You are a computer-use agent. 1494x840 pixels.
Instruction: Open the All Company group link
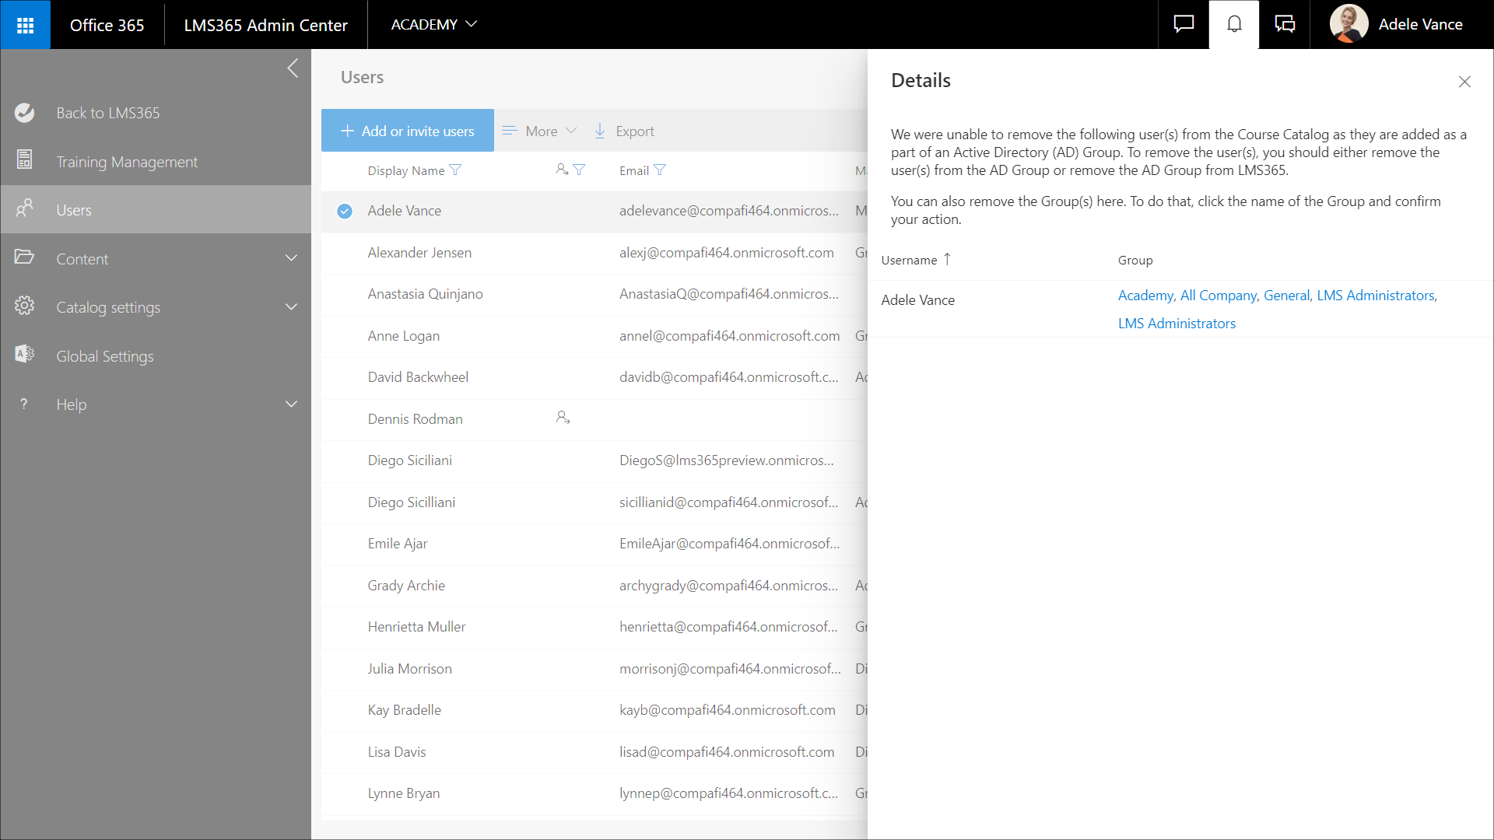click(x=1219, y=296)
